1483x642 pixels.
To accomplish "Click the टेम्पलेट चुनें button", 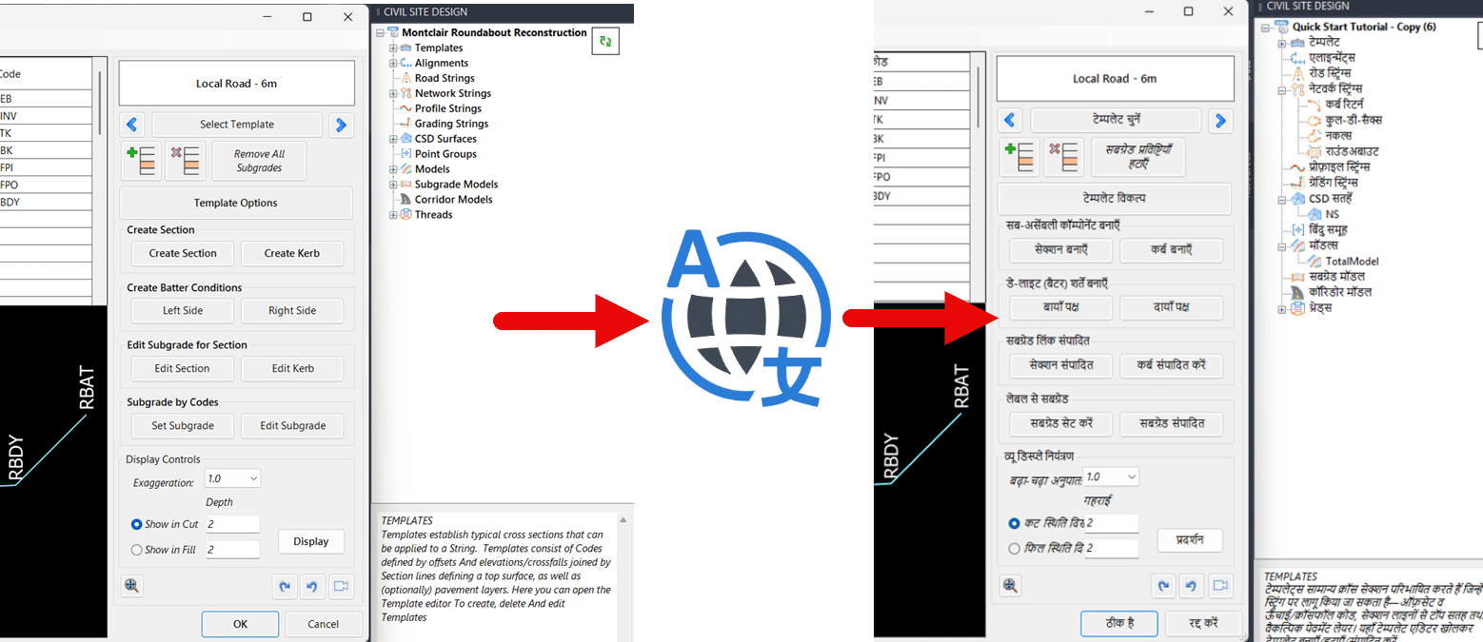I will [x=1115, y=120].
